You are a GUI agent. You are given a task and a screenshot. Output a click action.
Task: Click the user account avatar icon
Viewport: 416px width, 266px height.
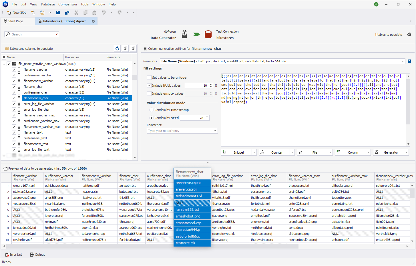376,4
